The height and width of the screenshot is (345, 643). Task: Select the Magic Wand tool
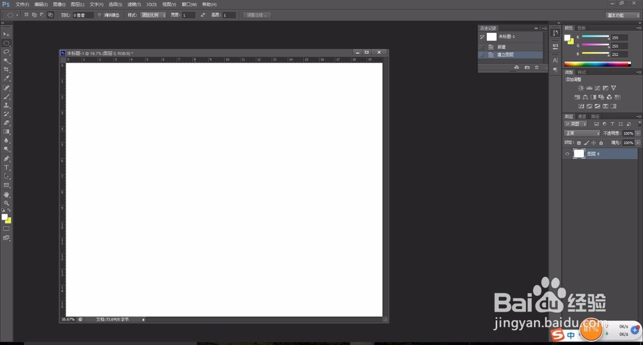pyautogui.click(x=6, y=61)
